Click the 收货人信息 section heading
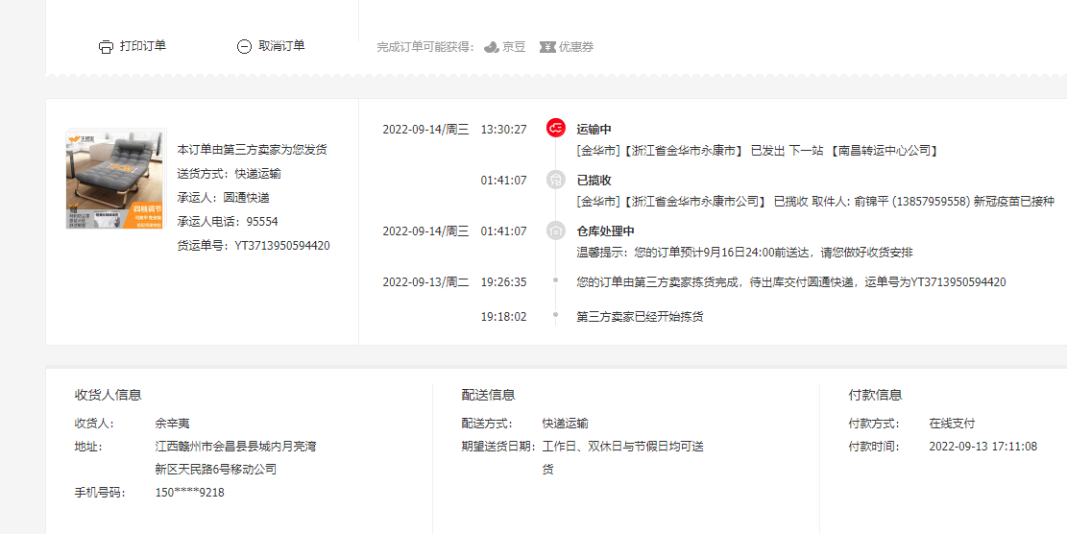Viewport: 1067px width, 534px height. pyautogui.click(x=109, y=395)
